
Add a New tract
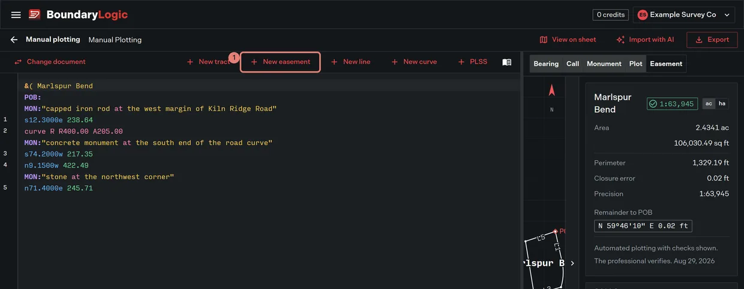209,62
